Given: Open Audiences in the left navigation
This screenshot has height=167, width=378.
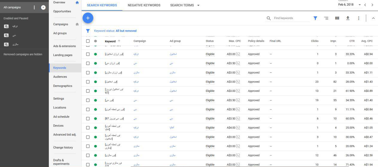Looking at the screenshot, I should click(x=60, y=77).
